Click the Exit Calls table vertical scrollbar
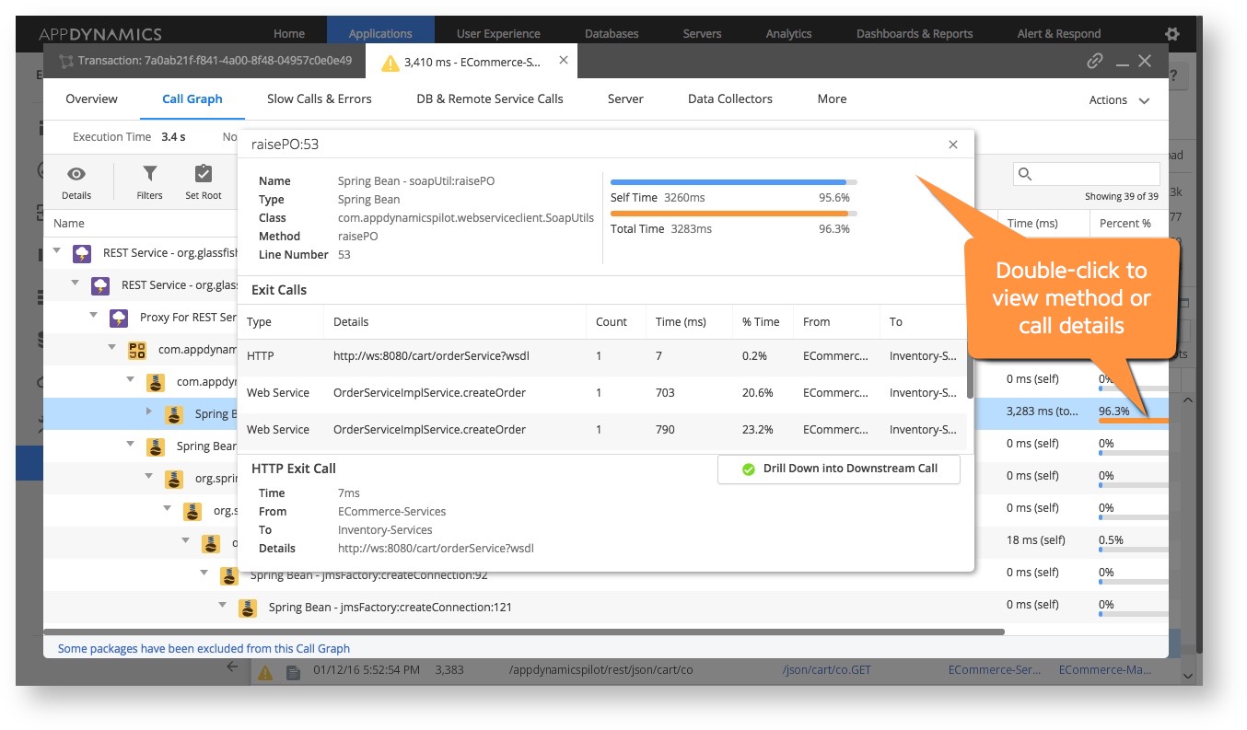 [970, 368]
